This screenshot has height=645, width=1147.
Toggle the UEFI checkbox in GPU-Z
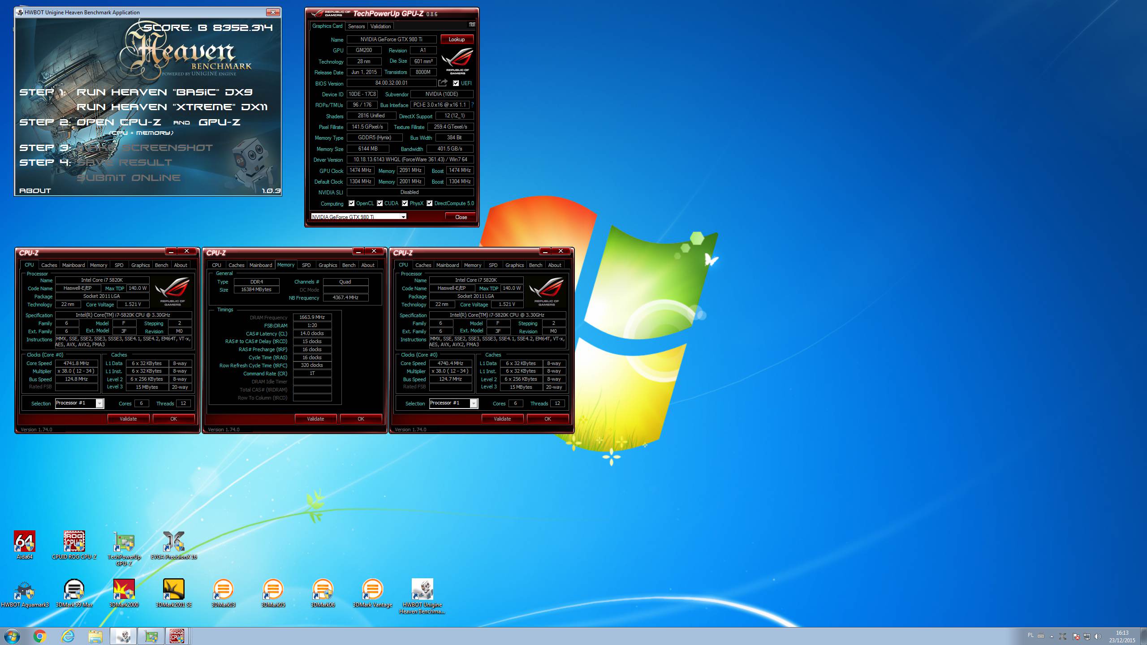pyautogui.click(x=456, y=83)
